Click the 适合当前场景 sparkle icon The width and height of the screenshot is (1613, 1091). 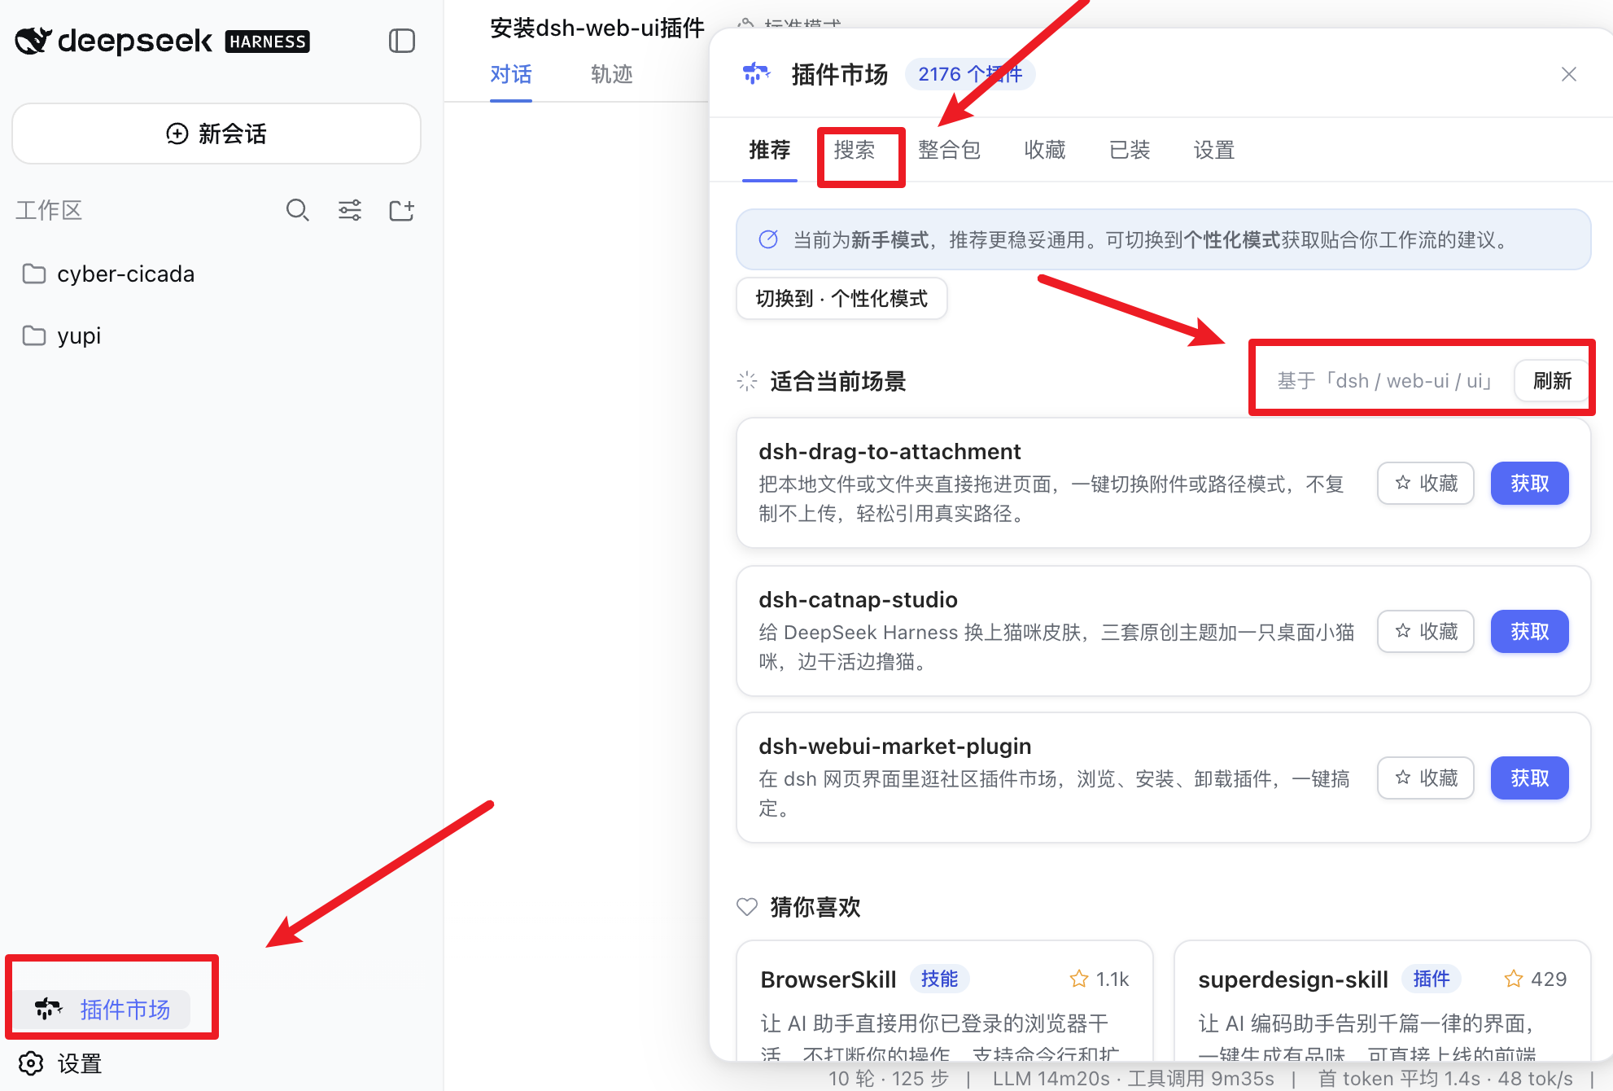click(747, 381)
